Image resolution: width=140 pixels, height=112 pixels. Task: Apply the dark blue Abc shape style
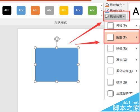78,10
